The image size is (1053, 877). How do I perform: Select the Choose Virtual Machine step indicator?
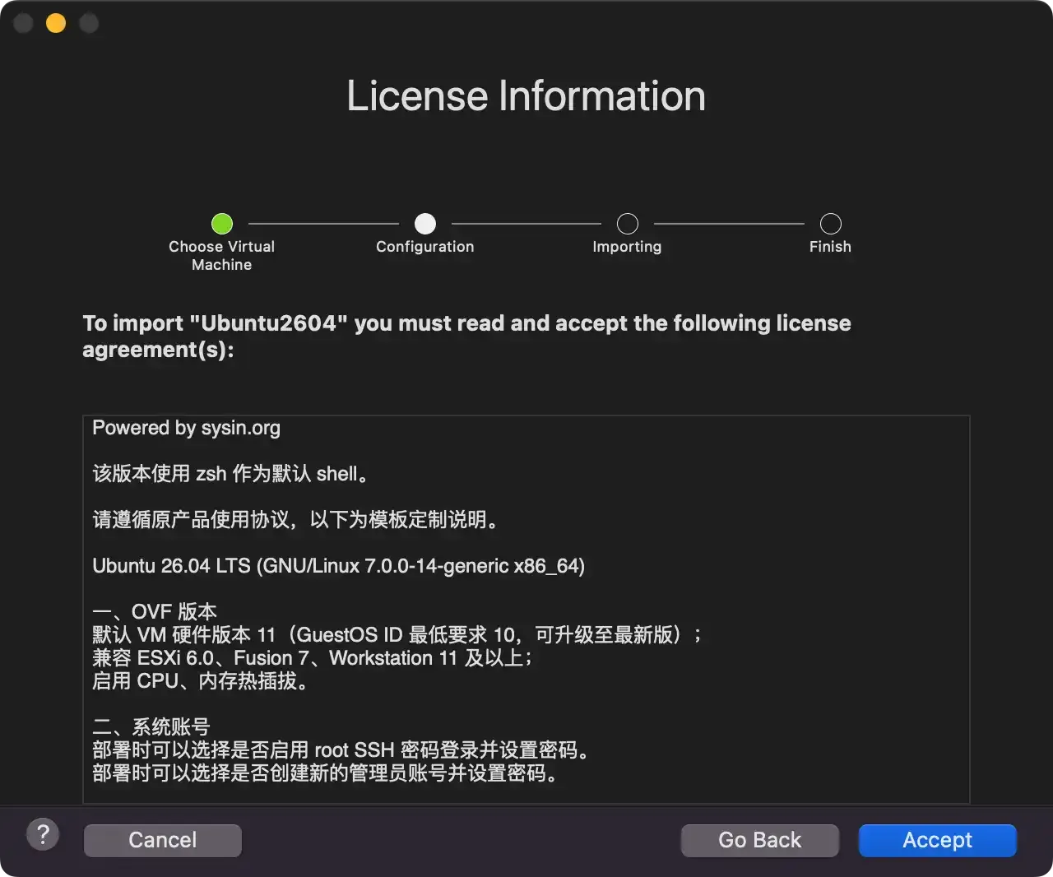[222, 224]
